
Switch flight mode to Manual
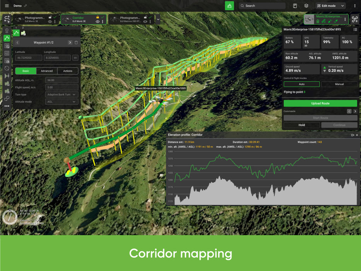pos(339,84)
